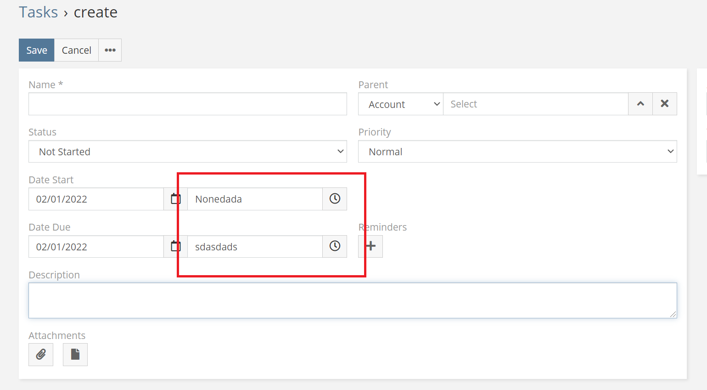707x390 pixels.
Task: Clear the Parent selection with the X icon
Action: coord(664,104)
